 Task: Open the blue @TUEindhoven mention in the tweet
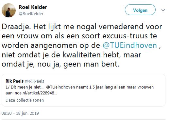click(130, 45)
